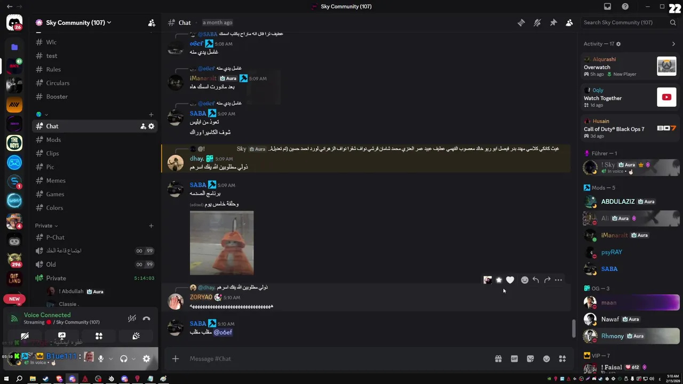
Task: Click the Message #Chat input field
Action: coord(336,359)
